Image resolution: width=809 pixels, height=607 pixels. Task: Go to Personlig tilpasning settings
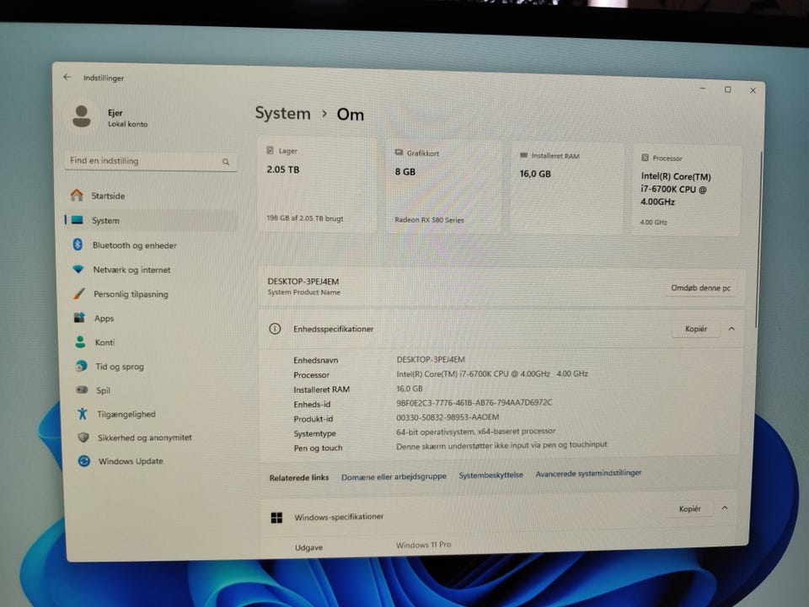click(153, 293)
